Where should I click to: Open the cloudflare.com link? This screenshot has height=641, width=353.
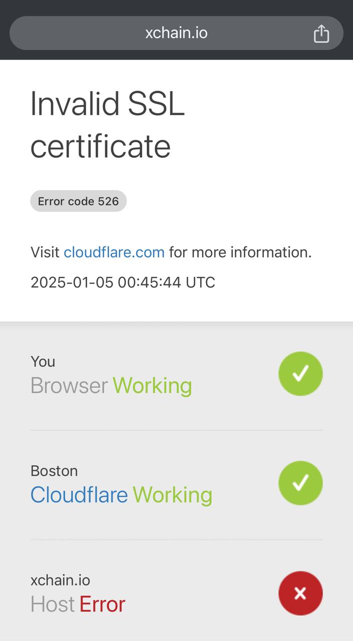114,252
